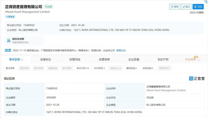The height and width of the screenshot is (119, 208).
Task: Click the 企查查 logo icon
Action: tap(191, 78)
